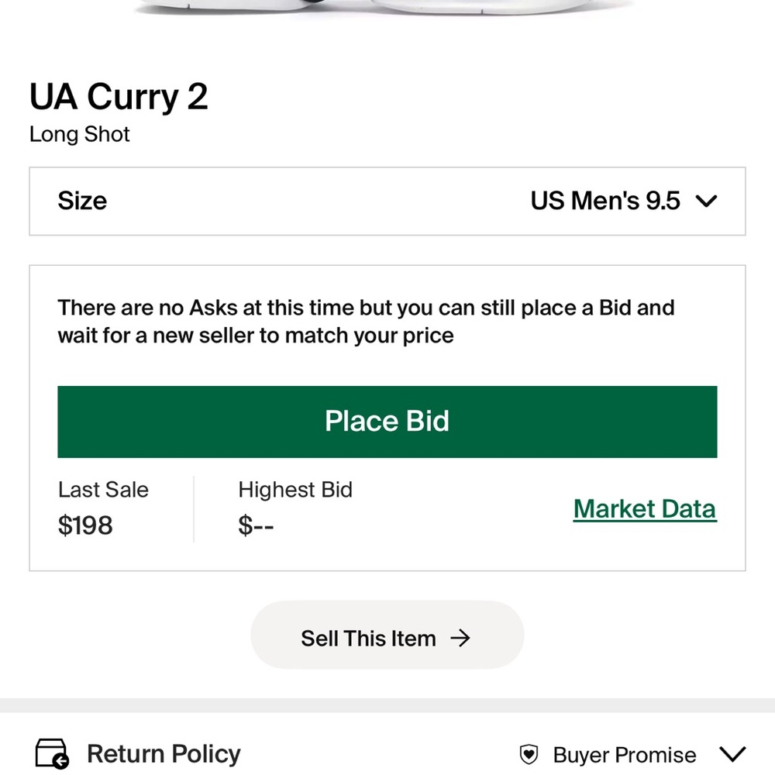Screen dimensions: 775x775
Task: Click the Sell This Item arrow icon
Action: coord(463,638)
